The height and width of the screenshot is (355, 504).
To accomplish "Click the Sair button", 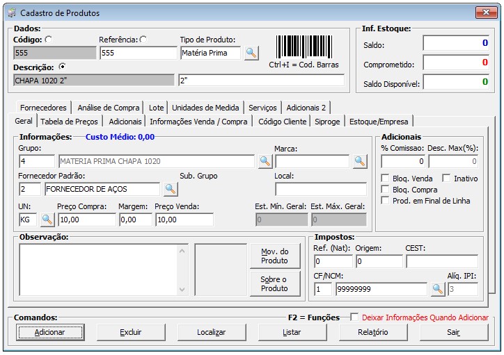I will 454,332.
